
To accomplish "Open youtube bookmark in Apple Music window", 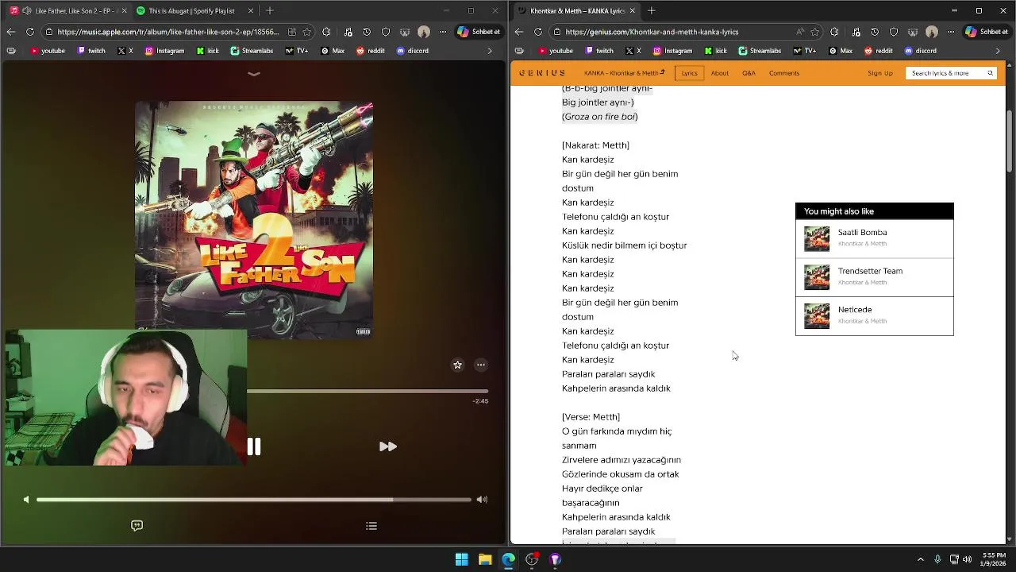I will point(48,51).
